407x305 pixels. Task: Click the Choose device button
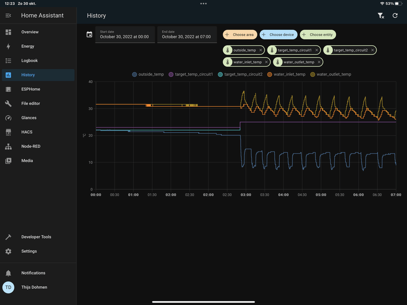point(278,35)
